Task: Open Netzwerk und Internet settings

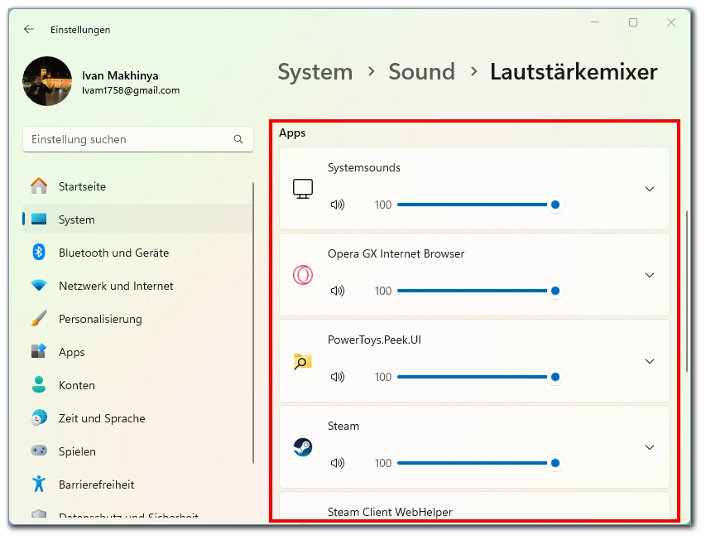Action: [137, 286]
